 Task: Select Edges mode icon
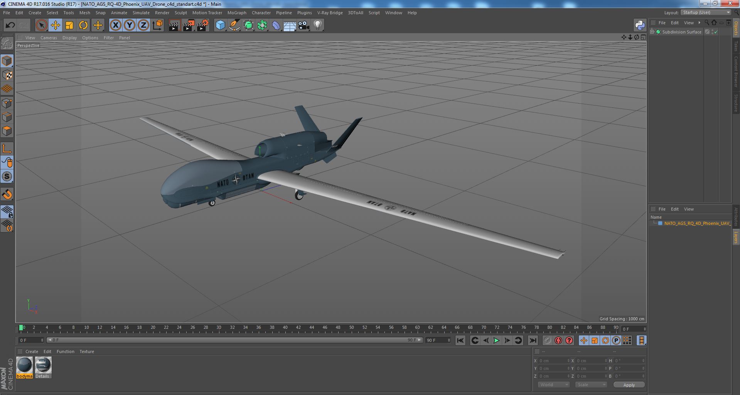(7, 117)
